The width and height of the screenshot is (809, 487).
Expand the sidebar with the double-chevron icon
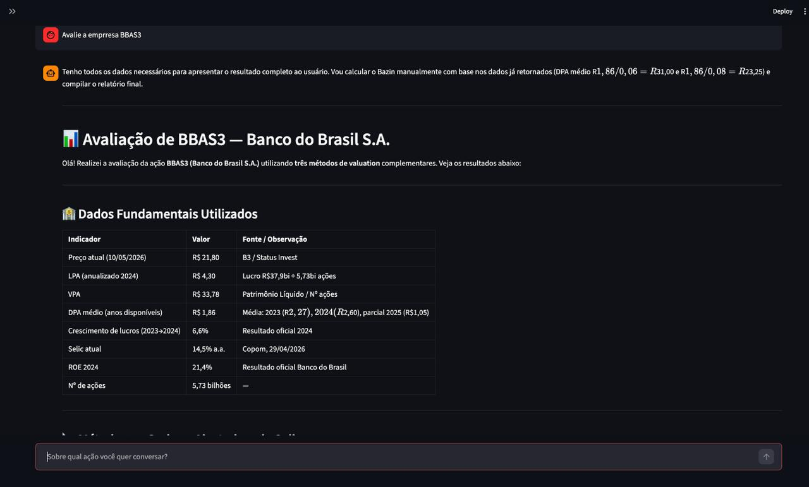point(12,11)
